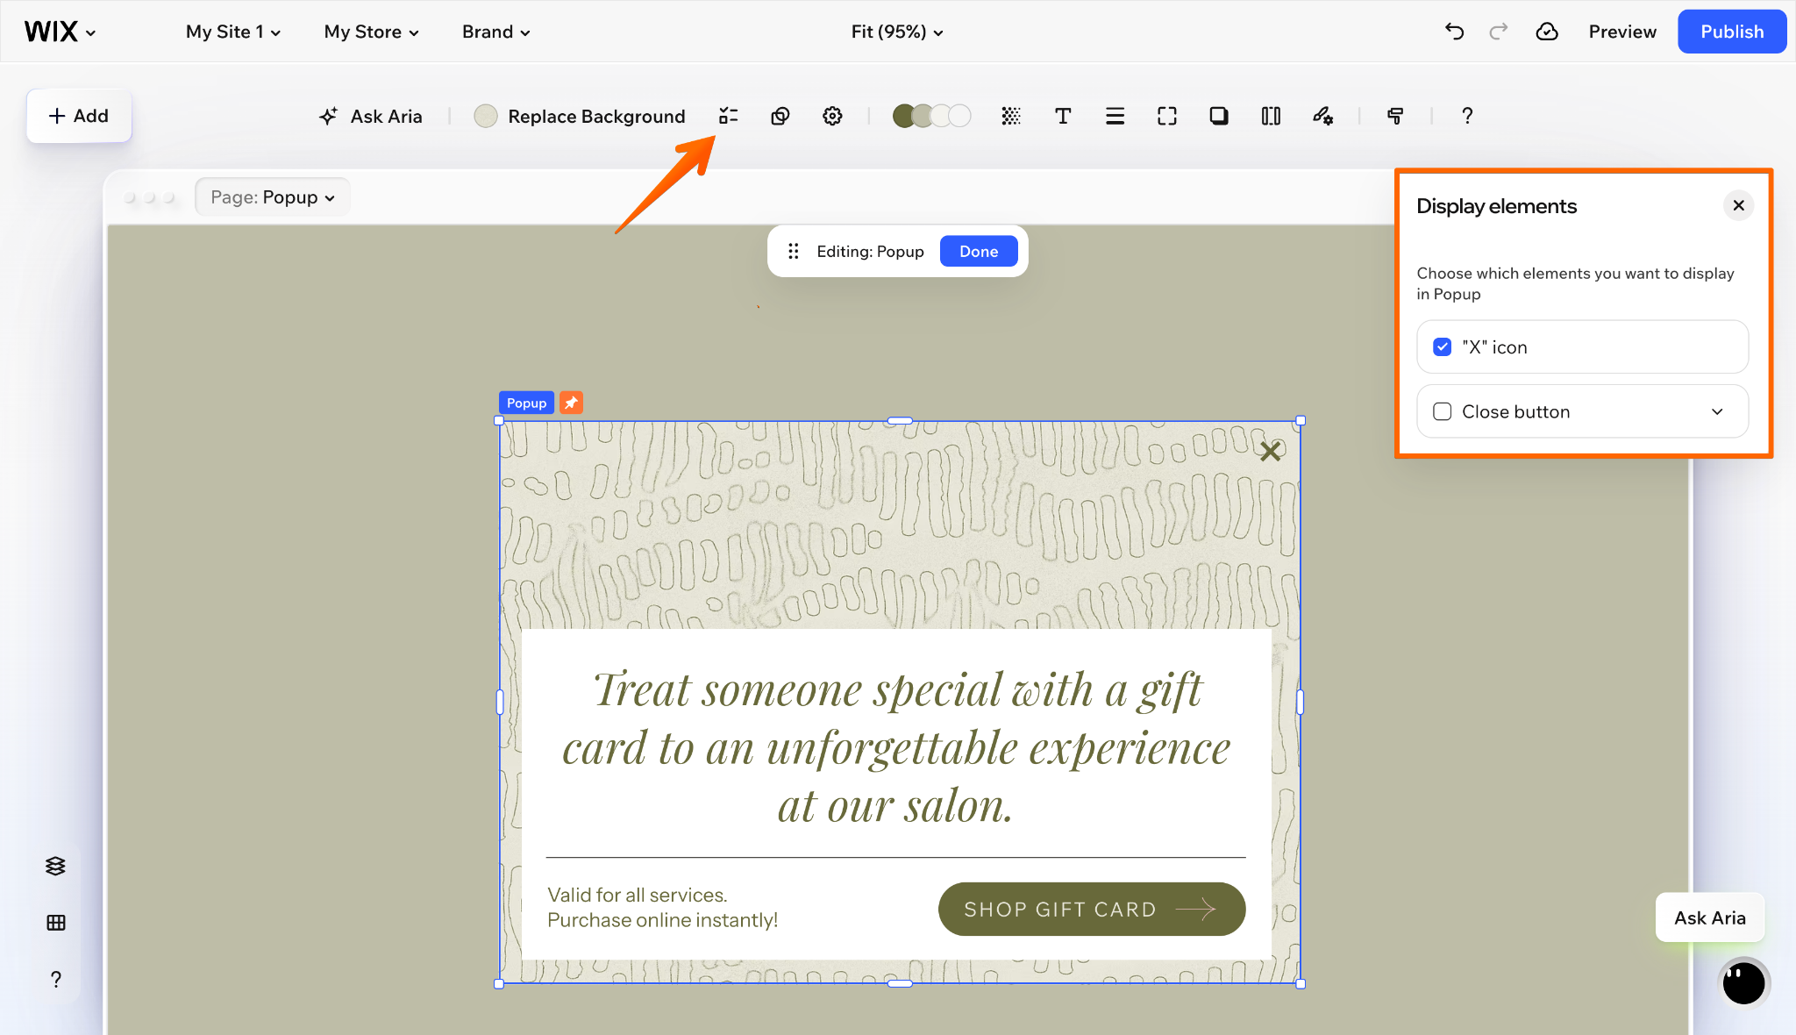Open the Brand dropdown
Image resolution: width=1796 pixels, height=1035 pixels.
tap(495, 32)
